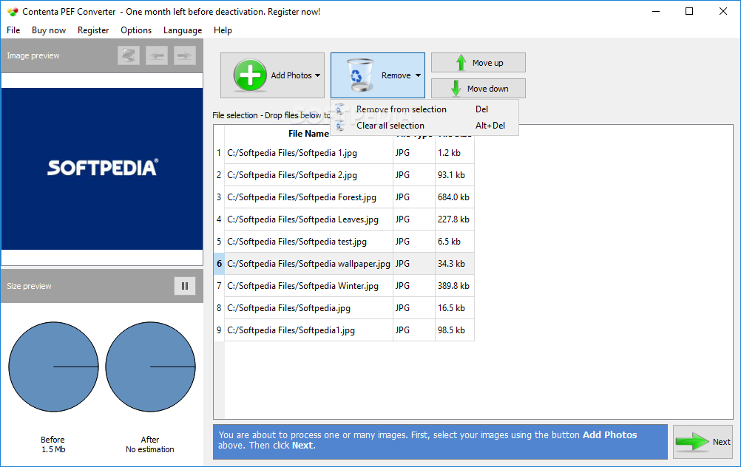
Task: Click the 227.8 kb file size cell
Action: click(x=454, y=219)
